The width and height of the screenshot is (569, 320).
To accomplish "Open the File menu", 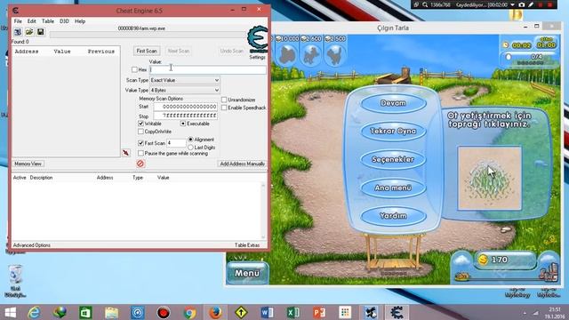I will [x=18, y=21].
